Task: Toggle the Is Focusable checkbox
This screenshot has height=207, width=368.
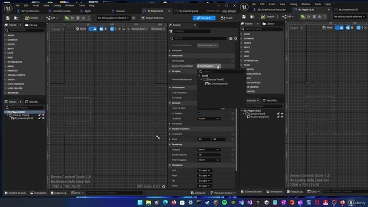Action: tap(199, 61)
